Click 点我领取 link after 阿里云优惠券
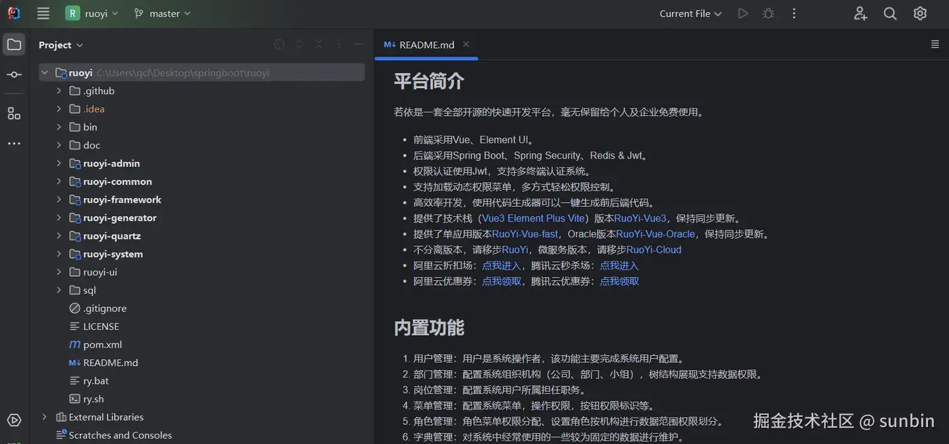This screenshot has height=444, width=949. 502,281
